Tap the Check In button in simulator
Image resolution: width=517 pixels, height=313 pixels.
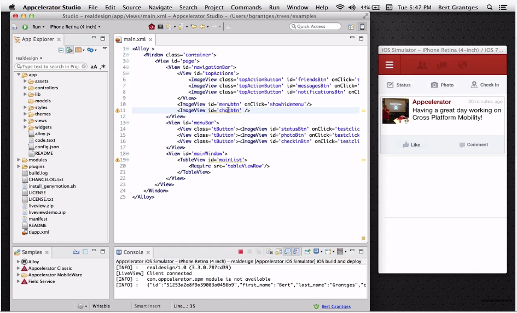(x=485, y=85)
